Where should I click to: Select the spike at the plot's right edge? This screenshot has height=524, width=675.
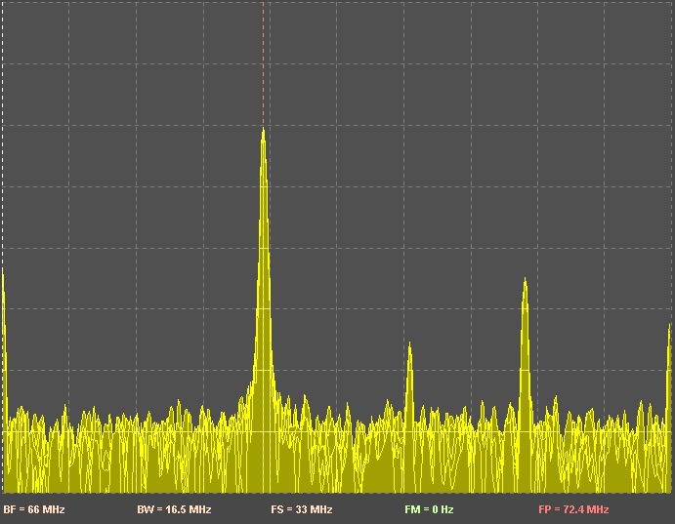click(670, 326)
